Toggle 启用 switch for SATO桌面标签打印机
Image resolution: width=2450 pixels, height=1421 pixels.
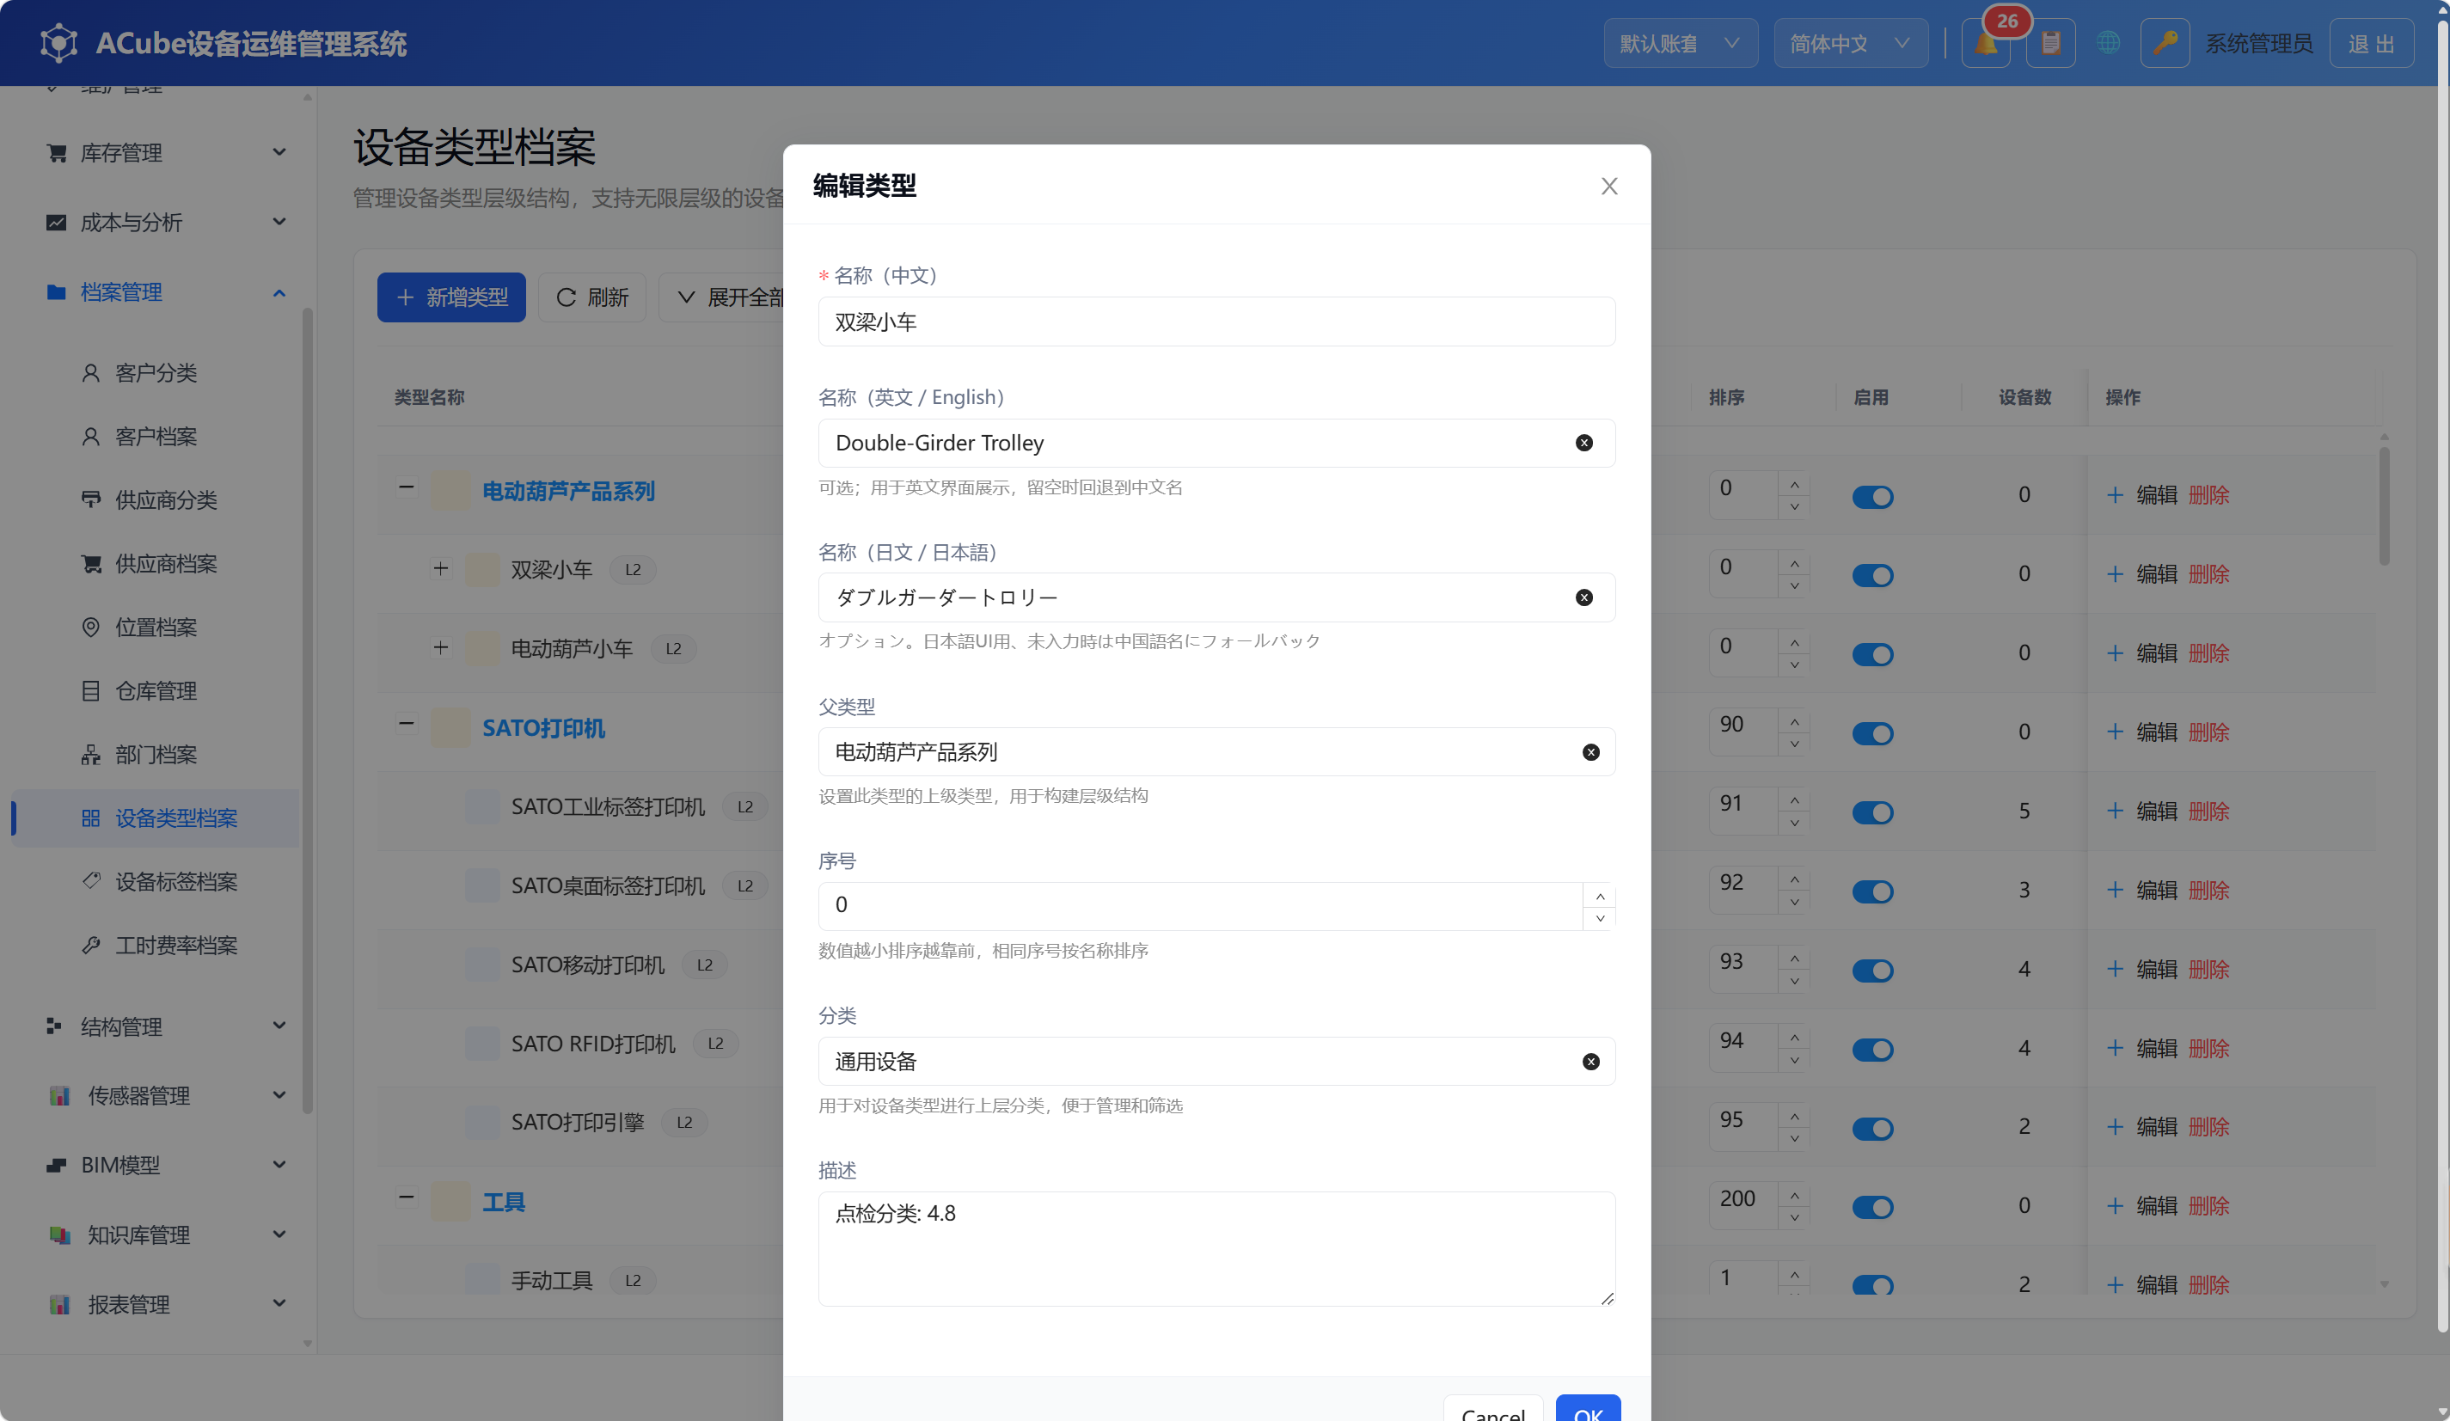point(1872,891)
